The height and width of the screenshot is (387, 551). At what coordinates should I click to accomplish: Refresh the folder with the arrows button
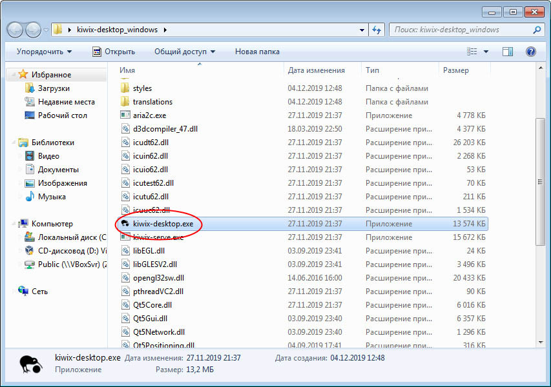(x=377, y=30)
